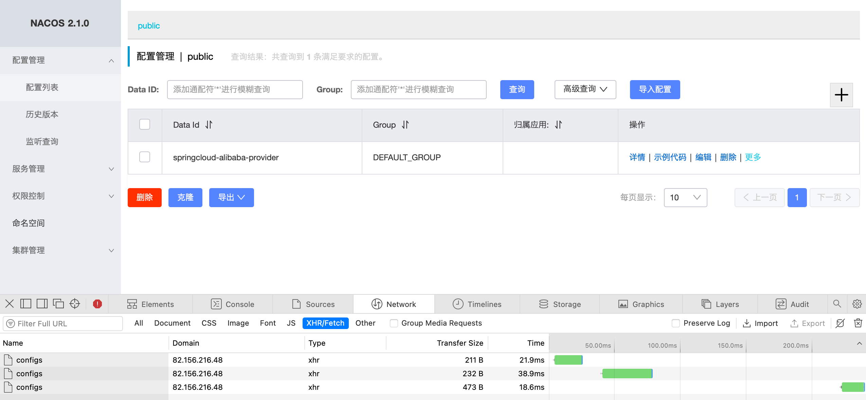Sort table by 归属应用 column arrows
The image size is (866, 400).
point(558,125)
